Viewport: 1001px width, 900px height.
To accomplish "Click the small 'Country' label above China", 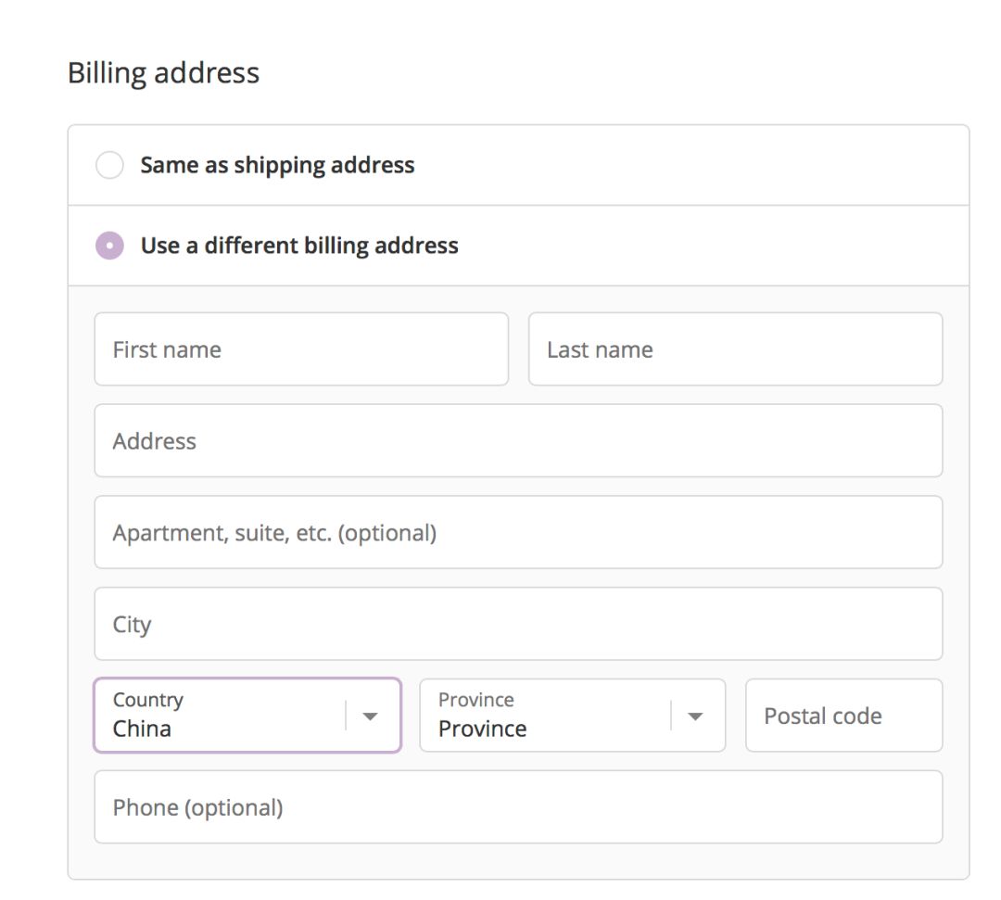I will tap(147, 700).
